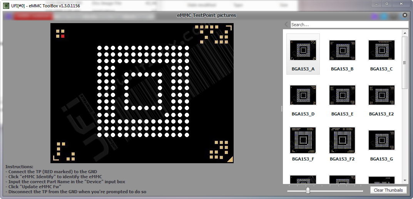Select the BGA153_A testpoint thumbnail
Image resolution: width=413 pixels, height=199 pixels.
[303, 50]
